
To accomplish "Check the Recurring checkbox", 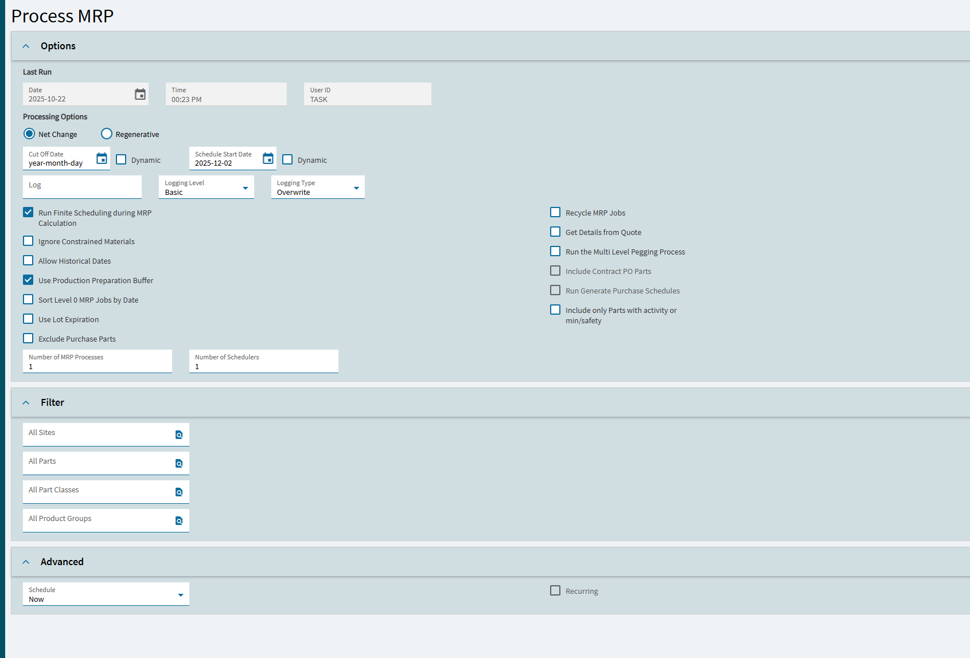I will coord(555,590).
